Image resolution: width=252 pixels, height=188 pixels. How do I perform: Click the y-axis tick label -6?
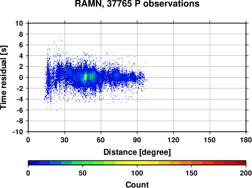pyautogui.click(x=20, y=110)
